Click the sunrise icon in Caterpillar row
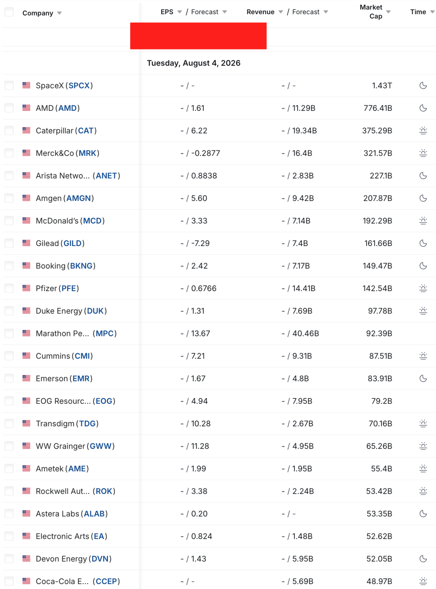The width and height of the screenshot is (436, 589). pos(423,131)
